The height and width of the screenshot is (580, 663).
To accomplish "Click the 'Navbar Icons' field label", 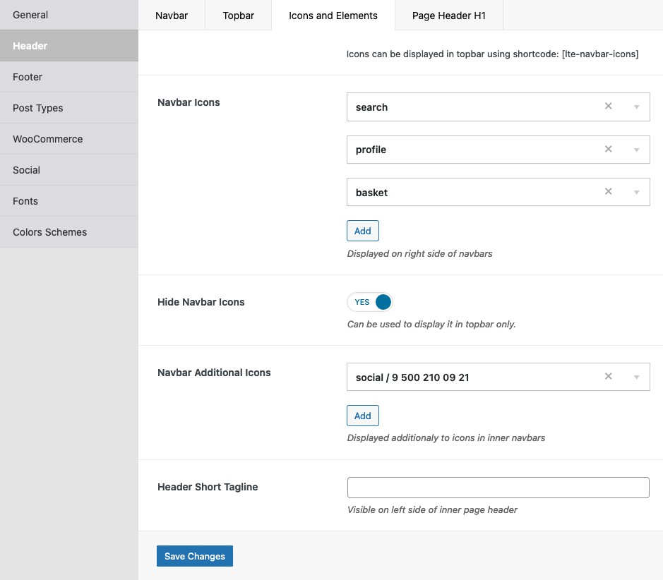I will (189, 102).
